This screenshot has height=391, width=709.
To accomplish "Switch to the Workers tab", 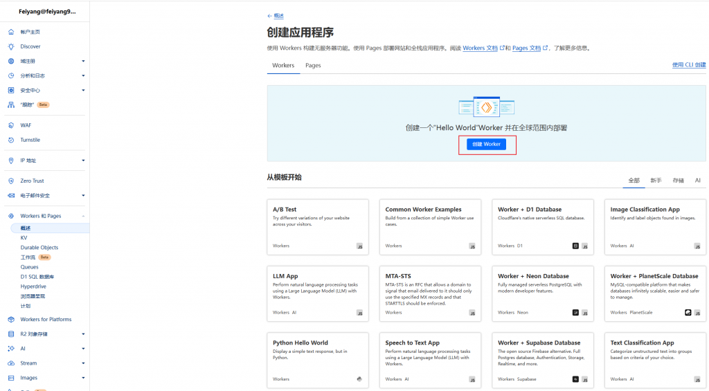I will [283, 66].
